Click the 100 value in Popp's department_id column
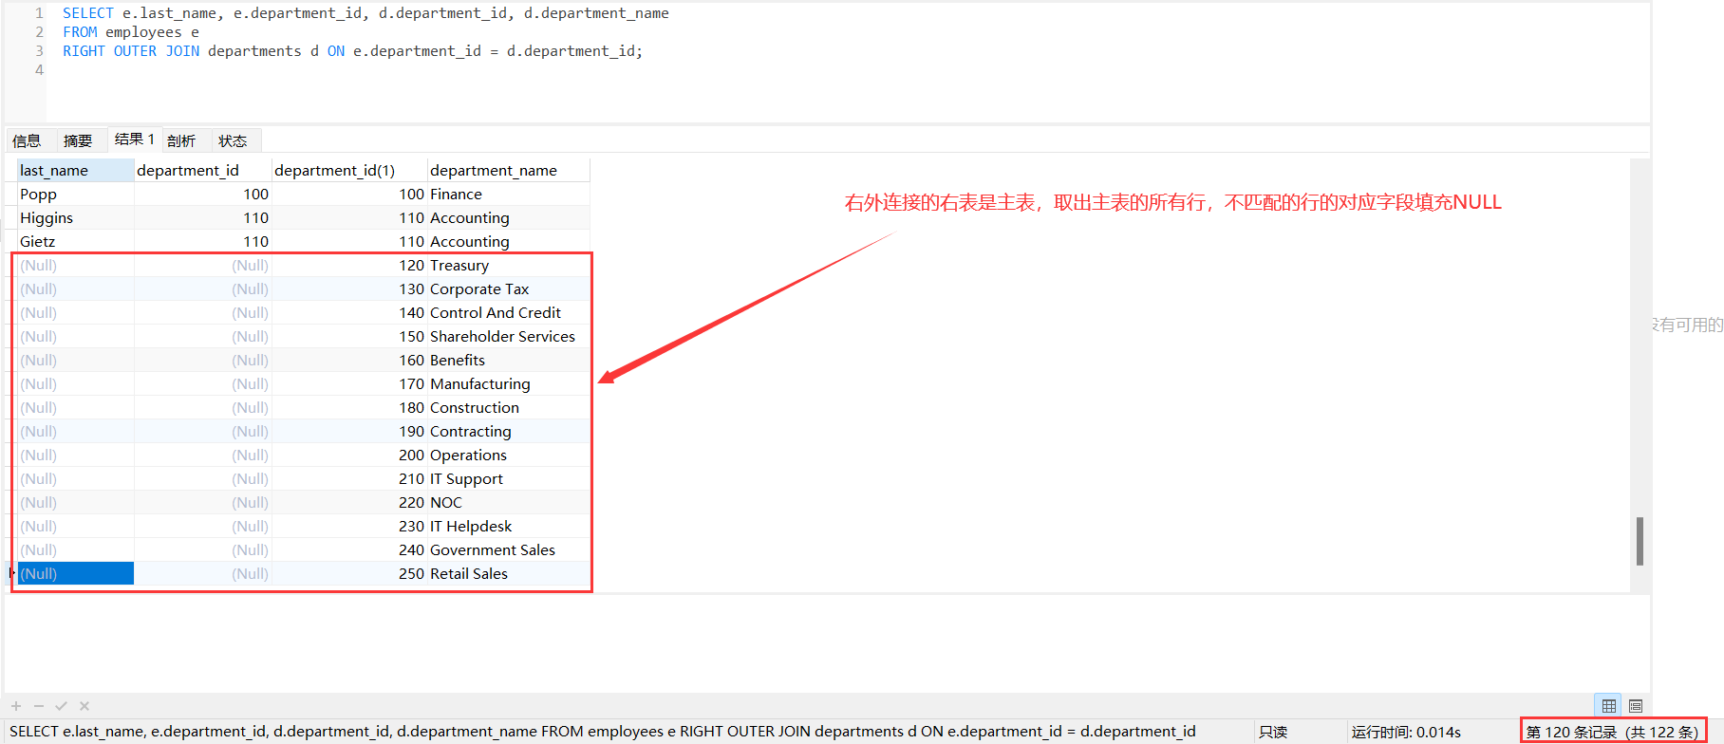 tap(203, 194)
